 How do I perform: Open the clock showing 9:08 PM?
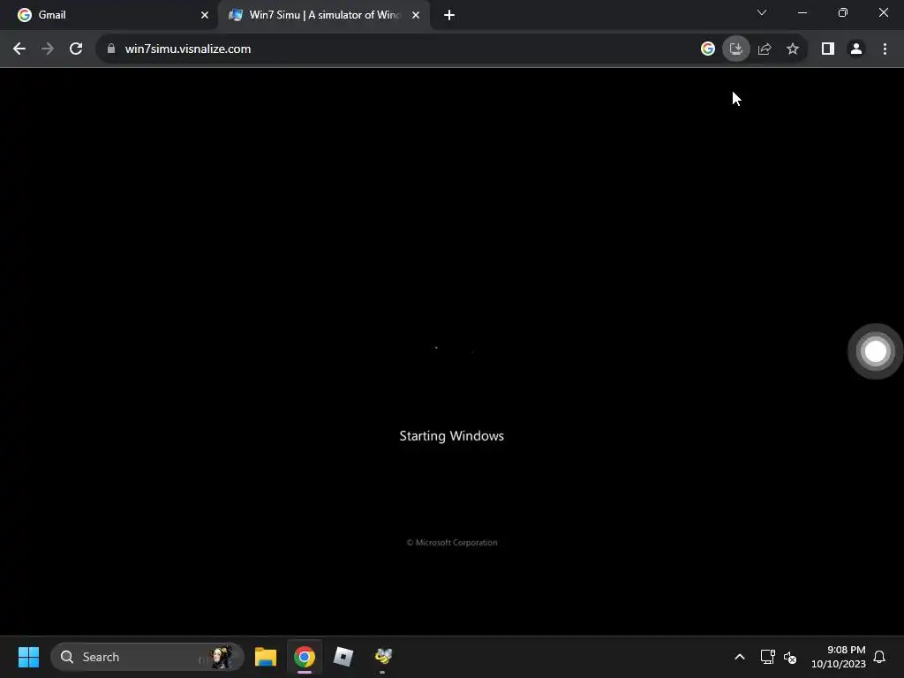pos(839,657)
